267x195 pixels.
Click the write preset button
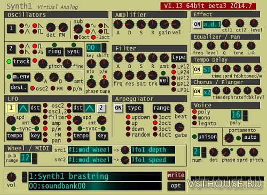(176, 175)
